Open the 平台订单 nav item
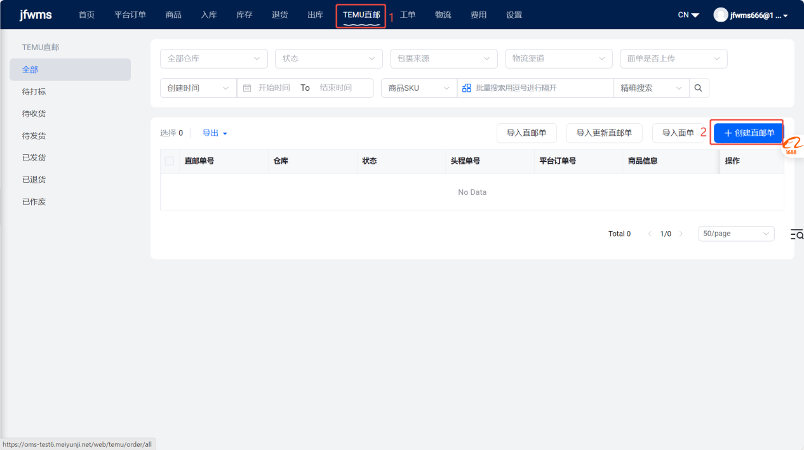 pyautogui.click(x=130, y=15)
